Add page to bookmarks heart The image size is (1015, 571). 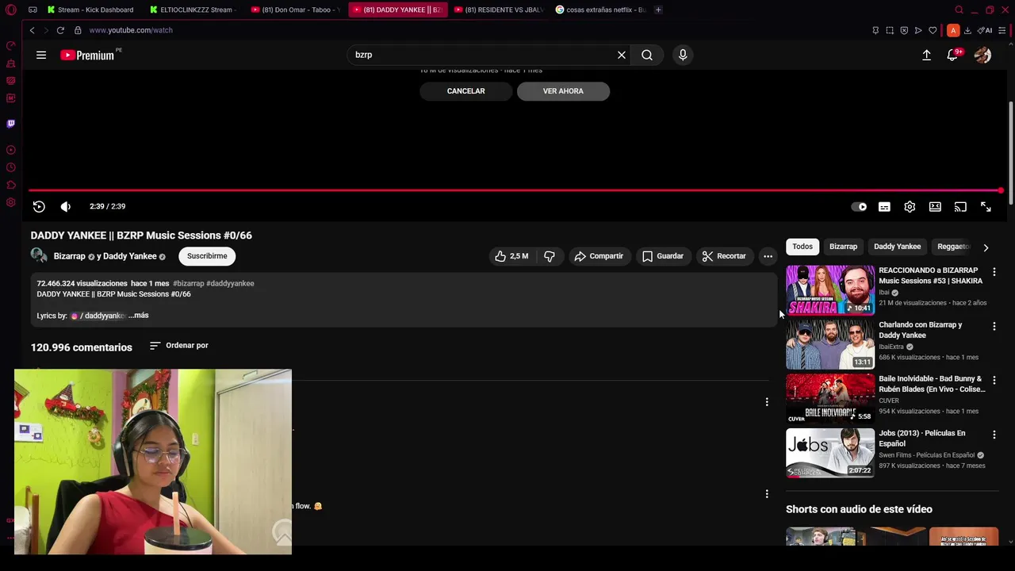coord(933,30)
